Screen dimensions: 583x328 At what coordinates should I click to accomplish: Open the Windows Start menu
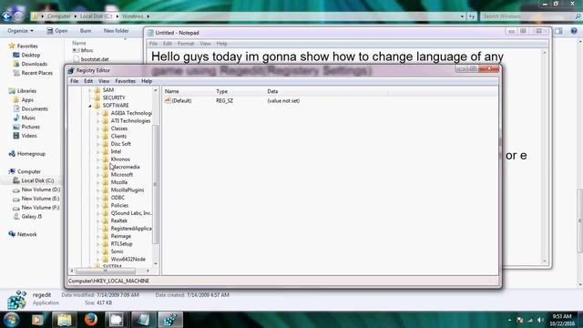pyautogui.click(x=12, y=320)
